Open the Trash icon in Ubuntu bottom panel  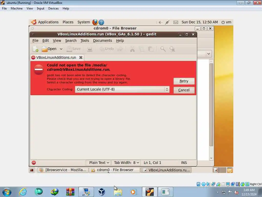tap(230, 170)
